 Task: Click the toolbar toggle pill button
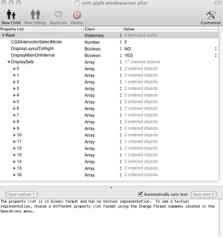[x=218, y=3]
